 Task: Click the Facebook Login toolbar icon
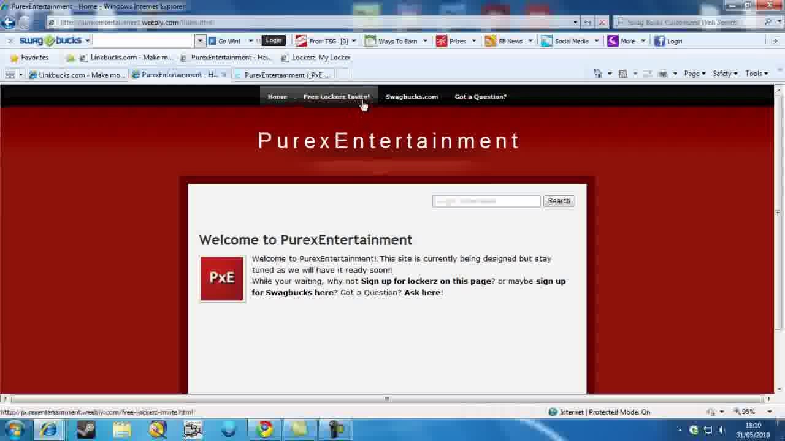point(659,41)
